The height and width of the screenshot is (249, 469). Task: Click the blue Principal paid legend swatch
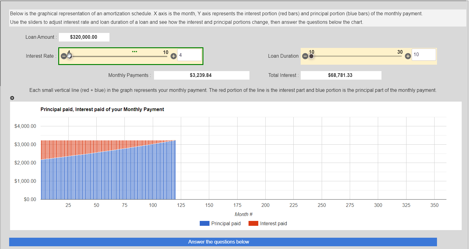point(205,223)
